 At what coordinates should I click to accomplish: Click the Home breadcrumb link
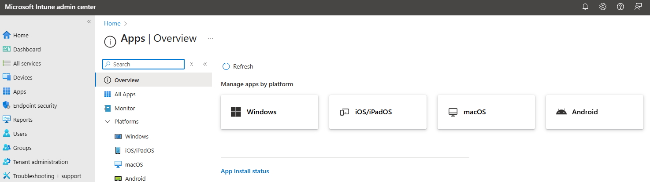point(112,23)
